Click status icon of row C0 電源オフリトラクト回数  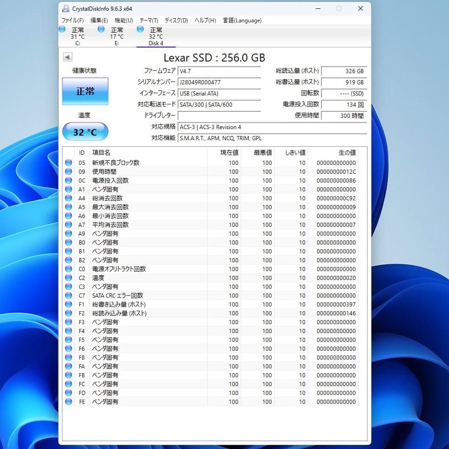tap(68, 269)
